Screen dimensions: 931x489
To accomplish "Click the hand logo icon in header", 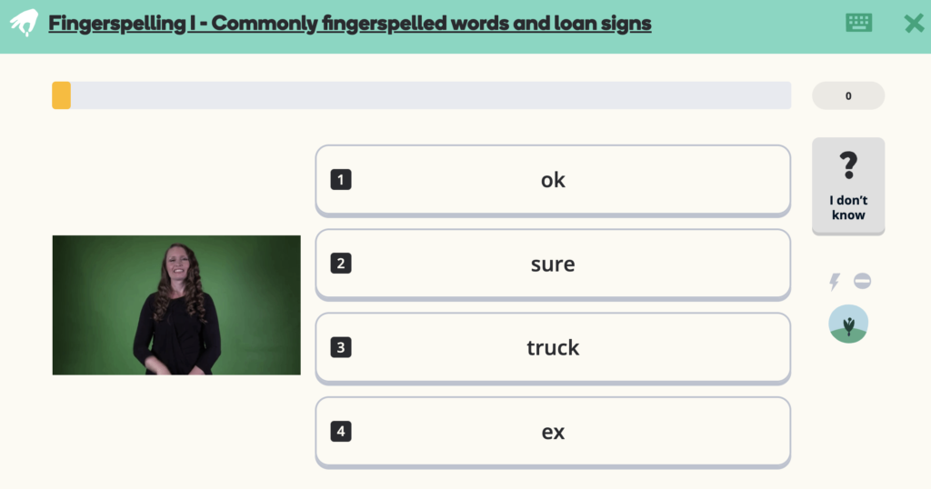I will point(24,23).
